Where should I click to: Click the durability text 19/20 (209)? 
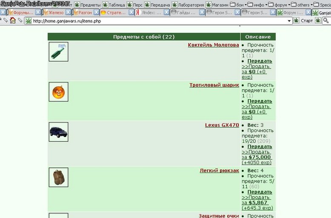coord(256,141)
